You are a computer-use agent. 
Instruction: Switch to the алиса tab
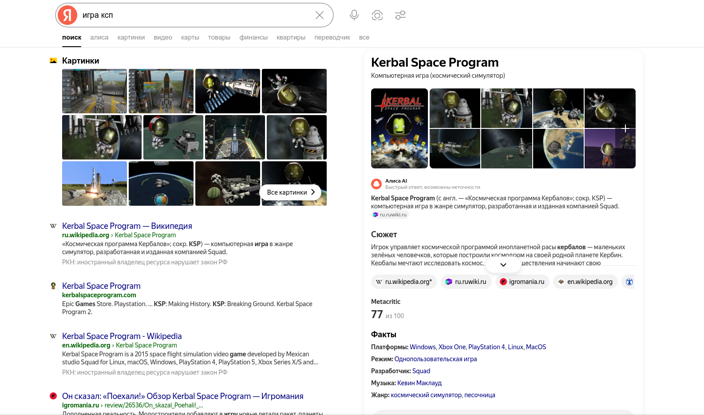[99, 37]
